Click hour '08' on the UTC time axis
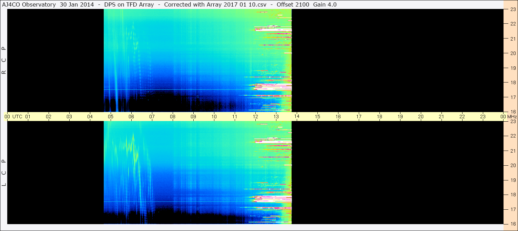518x231 pixels. click(173, 117)
